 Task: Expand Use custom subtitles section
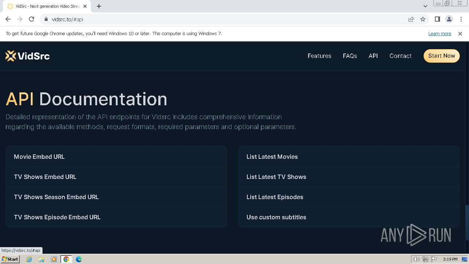349,217
